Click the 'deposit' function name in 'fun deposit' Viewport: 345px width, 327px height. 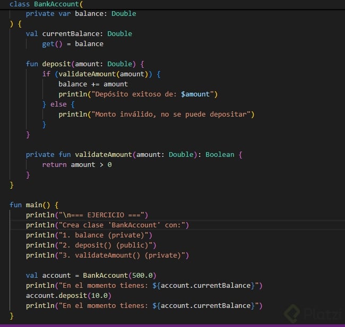[x=57, y=64]
